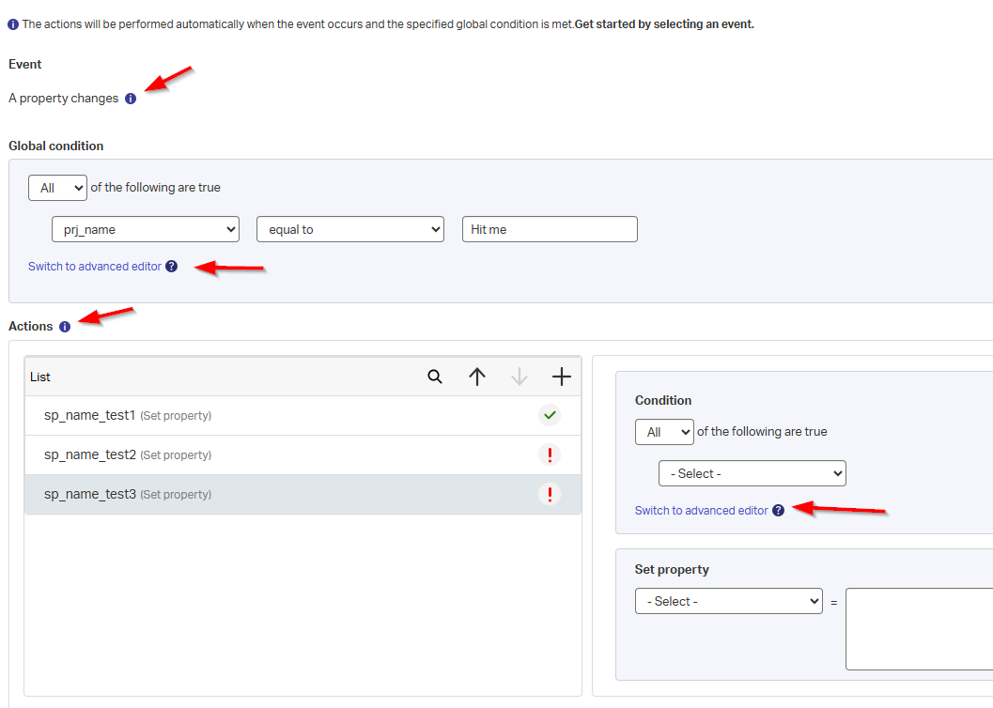The width and height of the screenshot is (993, 708).
Task: Click help icon beside action Condition advanced editor link
Action: [778, 511]
